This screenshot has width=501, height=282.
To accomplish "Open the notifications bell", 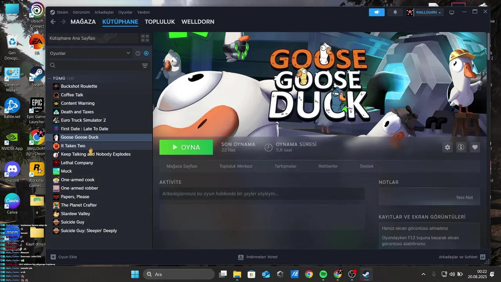I will pyautogui.click(x=395, y=12).
